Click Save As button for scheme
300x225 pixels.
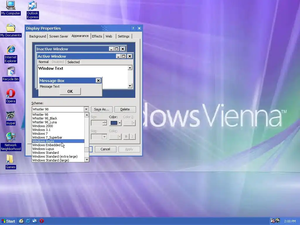(102, 109)
